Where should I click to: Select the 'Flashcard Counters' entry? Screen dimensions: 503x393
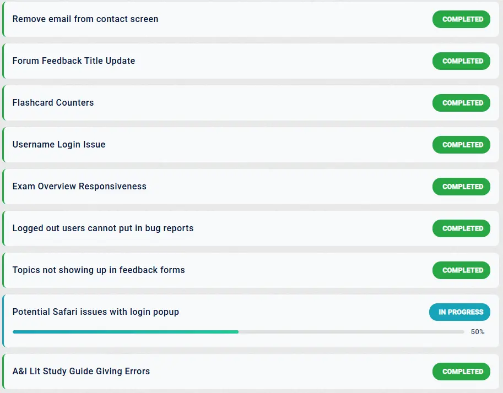coord(53,102)
